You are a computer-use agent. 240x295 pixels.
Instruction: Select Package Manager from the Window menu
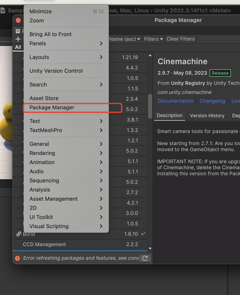click(x=52, y=107)
